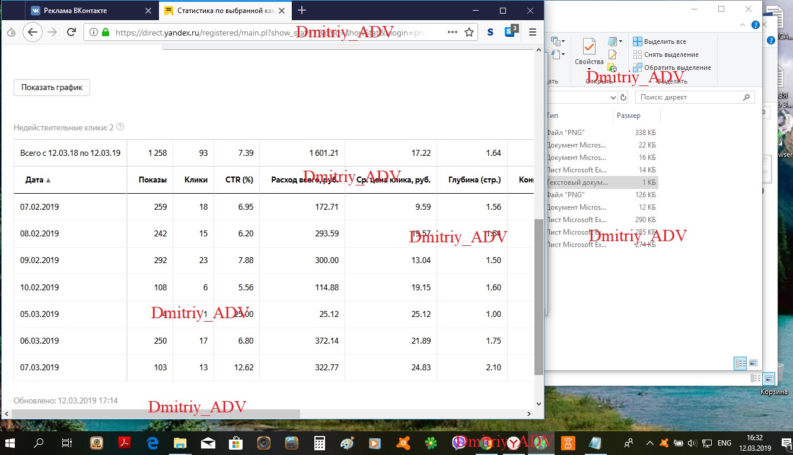This screenshot has width=793, height=455.
Task: Click the CTR (%) column header
Action: pyautogui.click(x=240, y=180)
